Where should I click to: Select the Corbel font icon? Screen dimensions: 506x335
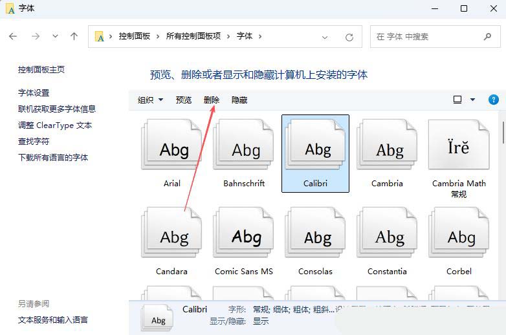pyautogui.click(x=459, y=232)
